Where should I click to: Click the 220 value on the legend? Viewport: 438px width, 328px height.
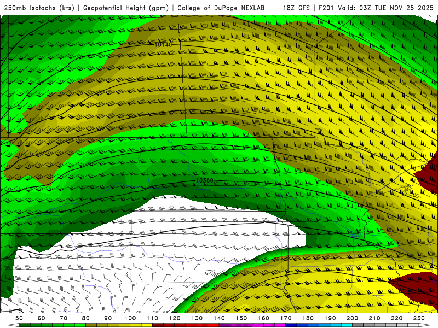coord(396,318)
